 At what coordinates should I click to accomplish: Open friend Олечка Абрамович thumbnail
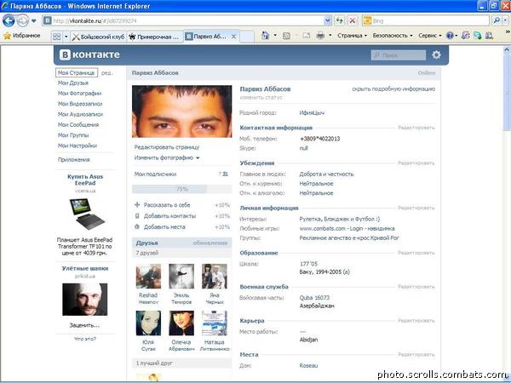click(181, 323)
